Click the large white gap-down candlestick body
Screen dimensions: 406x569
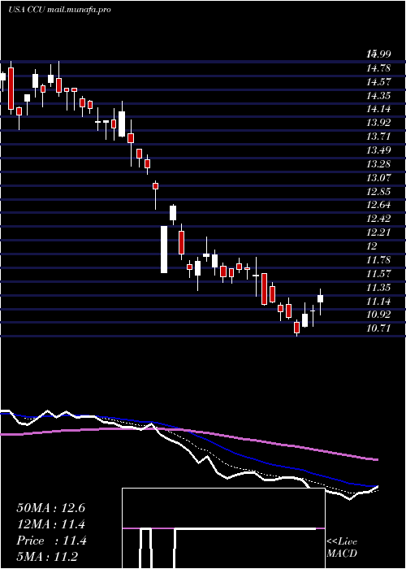coord(164,250)
